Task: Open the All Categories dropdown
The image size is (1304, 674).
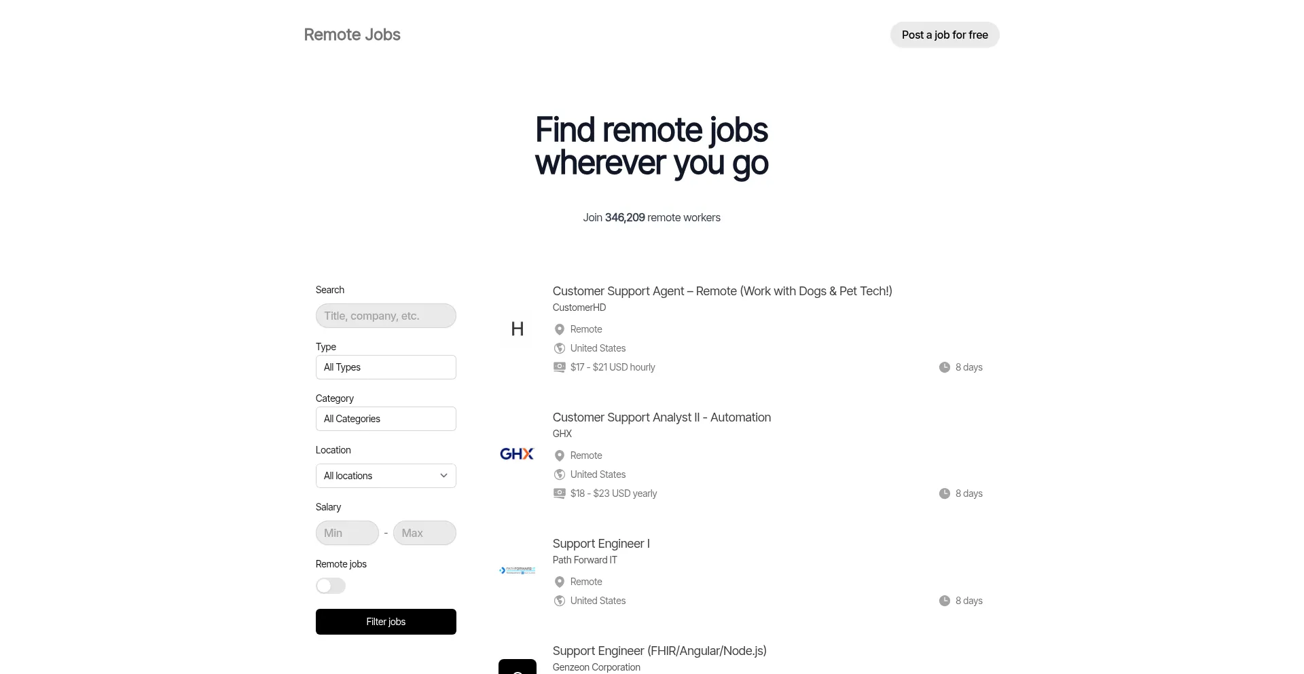Action: [386, 419]
